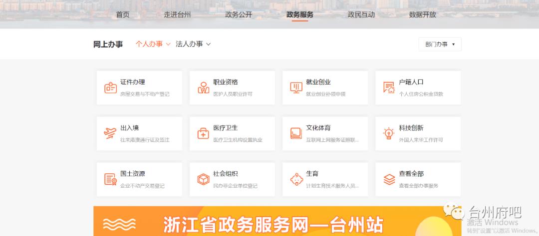Open the 证件办理 title link
The width and height of the screenshot is (539, 236).
pos(133,82)
